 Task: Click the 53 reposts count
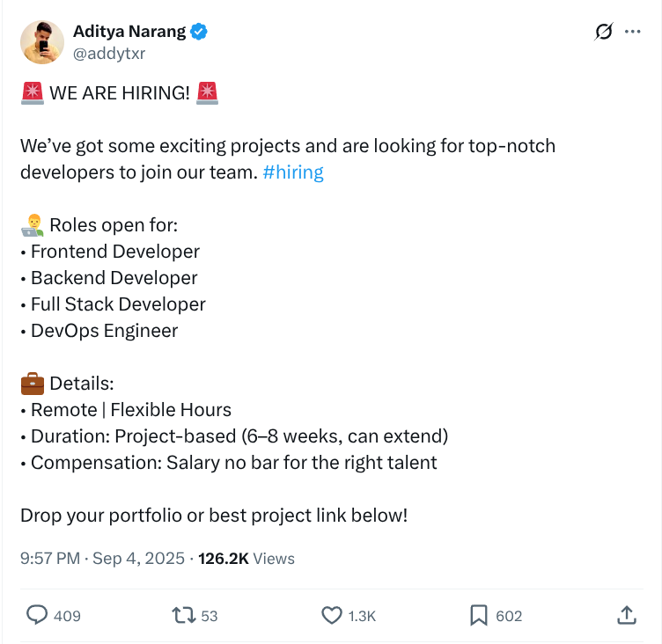tap(209, 616)
